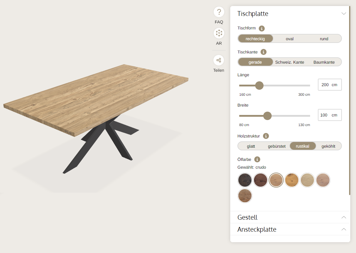The image size is (356, 253).
Task: Show info icon next to Tischform
Action: (262, 29)
